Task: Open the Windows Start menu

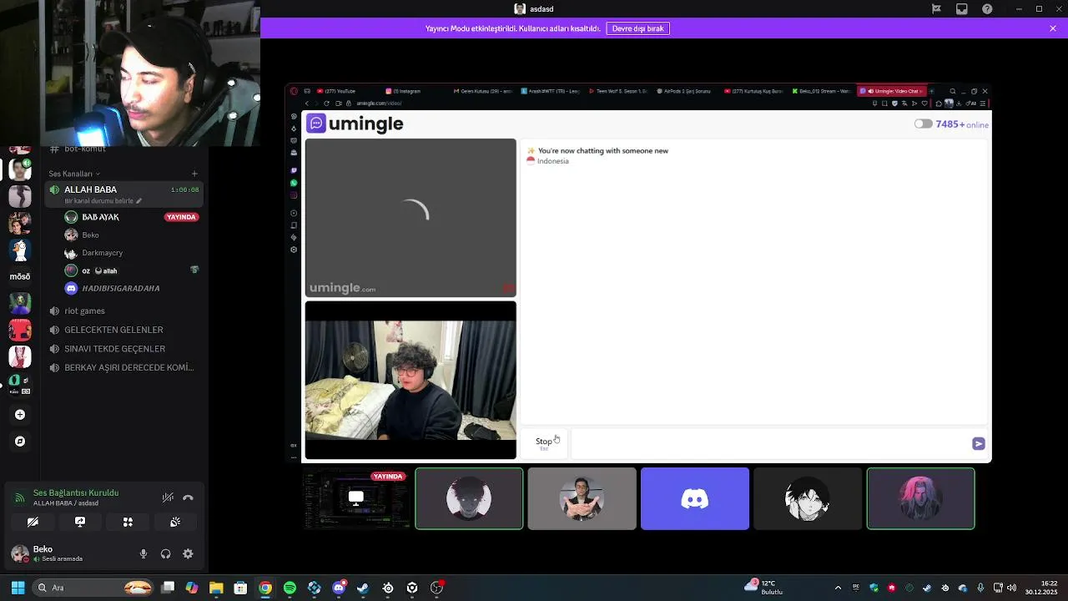Action: click(x=18, y=588)
